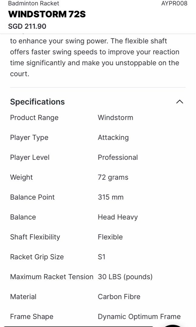Select the Balance Point specification row

pos(32,197)
